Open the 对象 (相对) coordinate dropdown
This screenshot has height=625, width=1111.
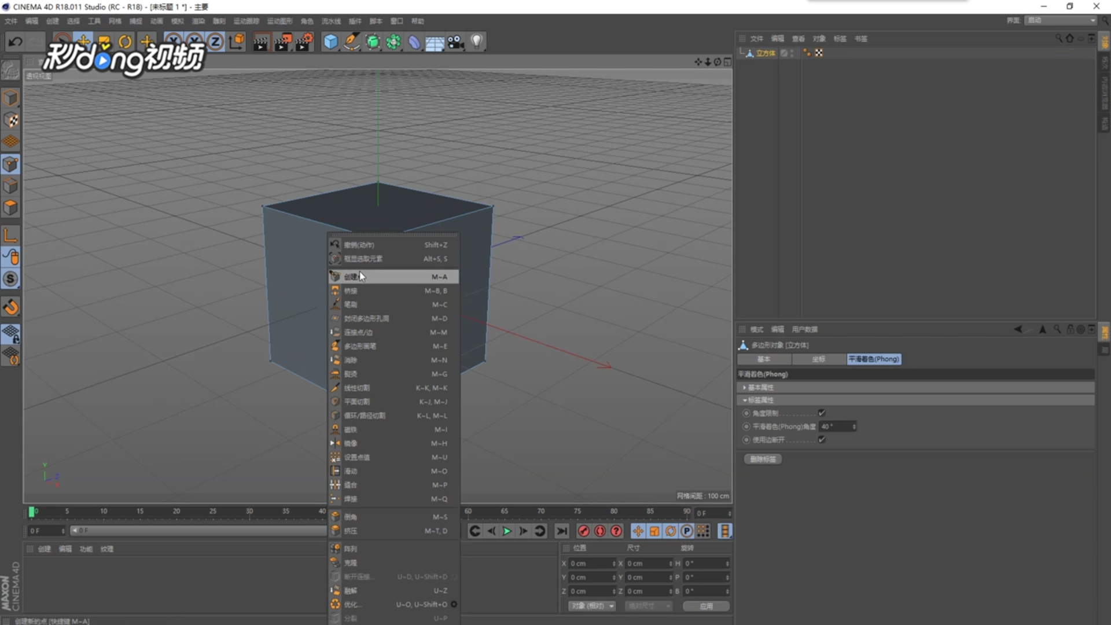coord(592,606)
